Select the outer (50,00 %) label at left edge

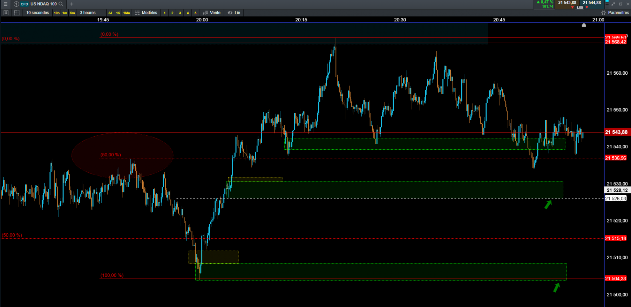pyautogui.click(x=12, y=235)
